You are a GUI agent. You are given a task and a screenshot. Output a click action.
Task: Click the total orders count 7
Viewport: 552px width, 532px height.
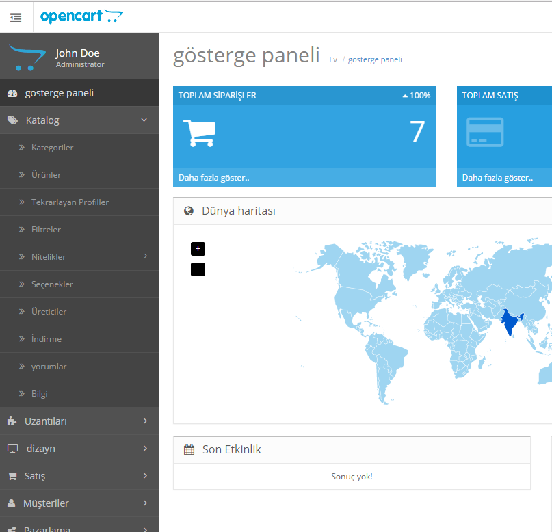pos(417,131)
